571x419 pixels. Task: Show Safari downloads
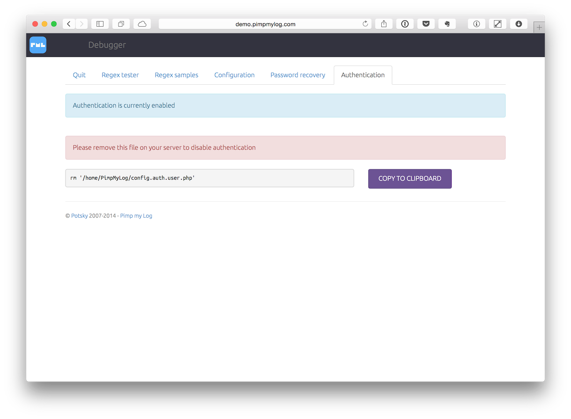tap(519, 24)
